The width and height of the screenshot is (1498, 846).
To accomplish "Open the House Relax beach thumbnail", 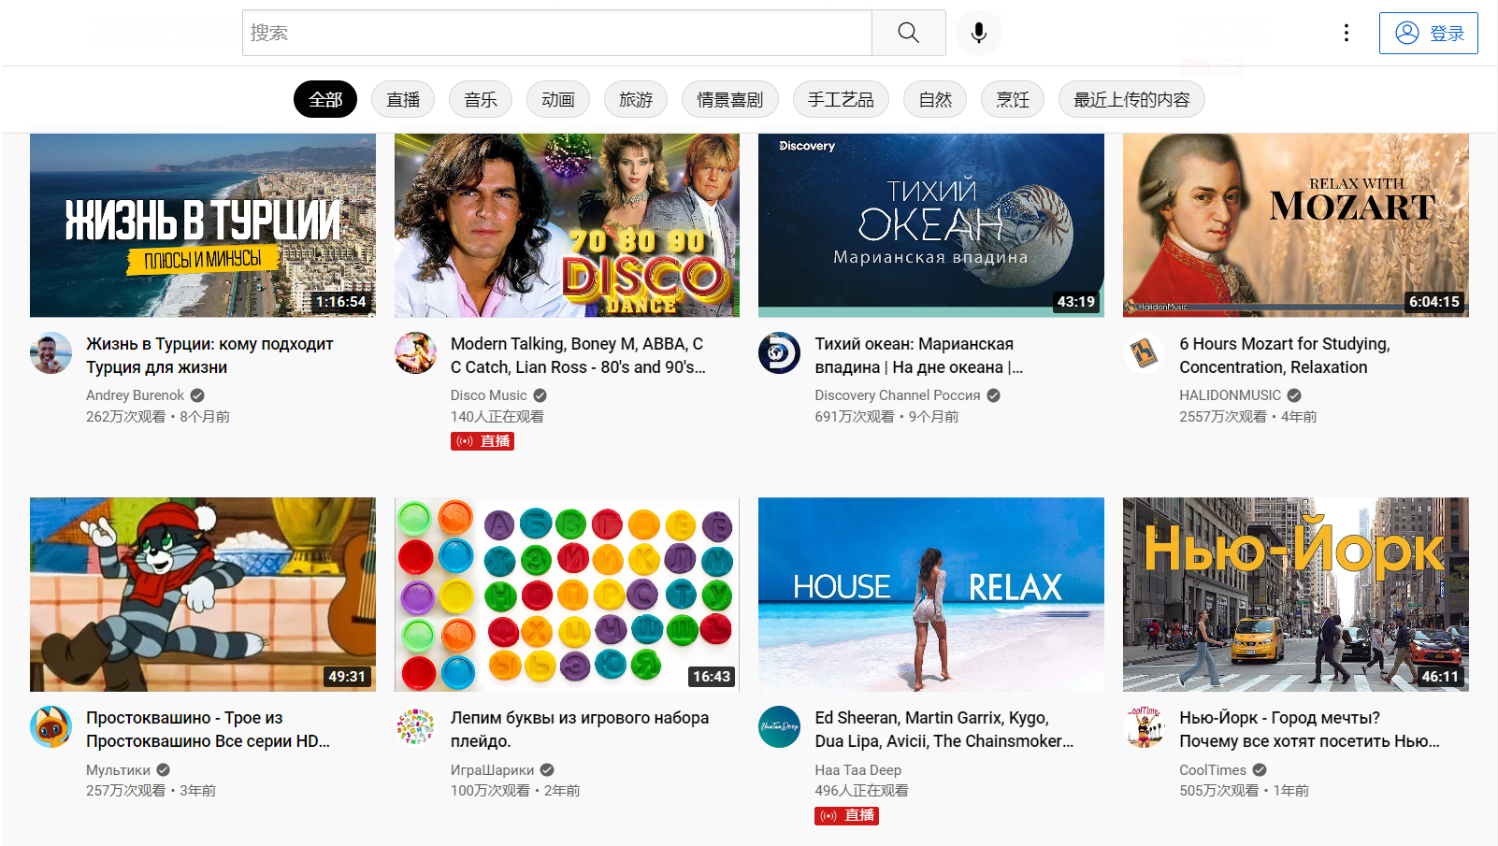I will (931, 595).
